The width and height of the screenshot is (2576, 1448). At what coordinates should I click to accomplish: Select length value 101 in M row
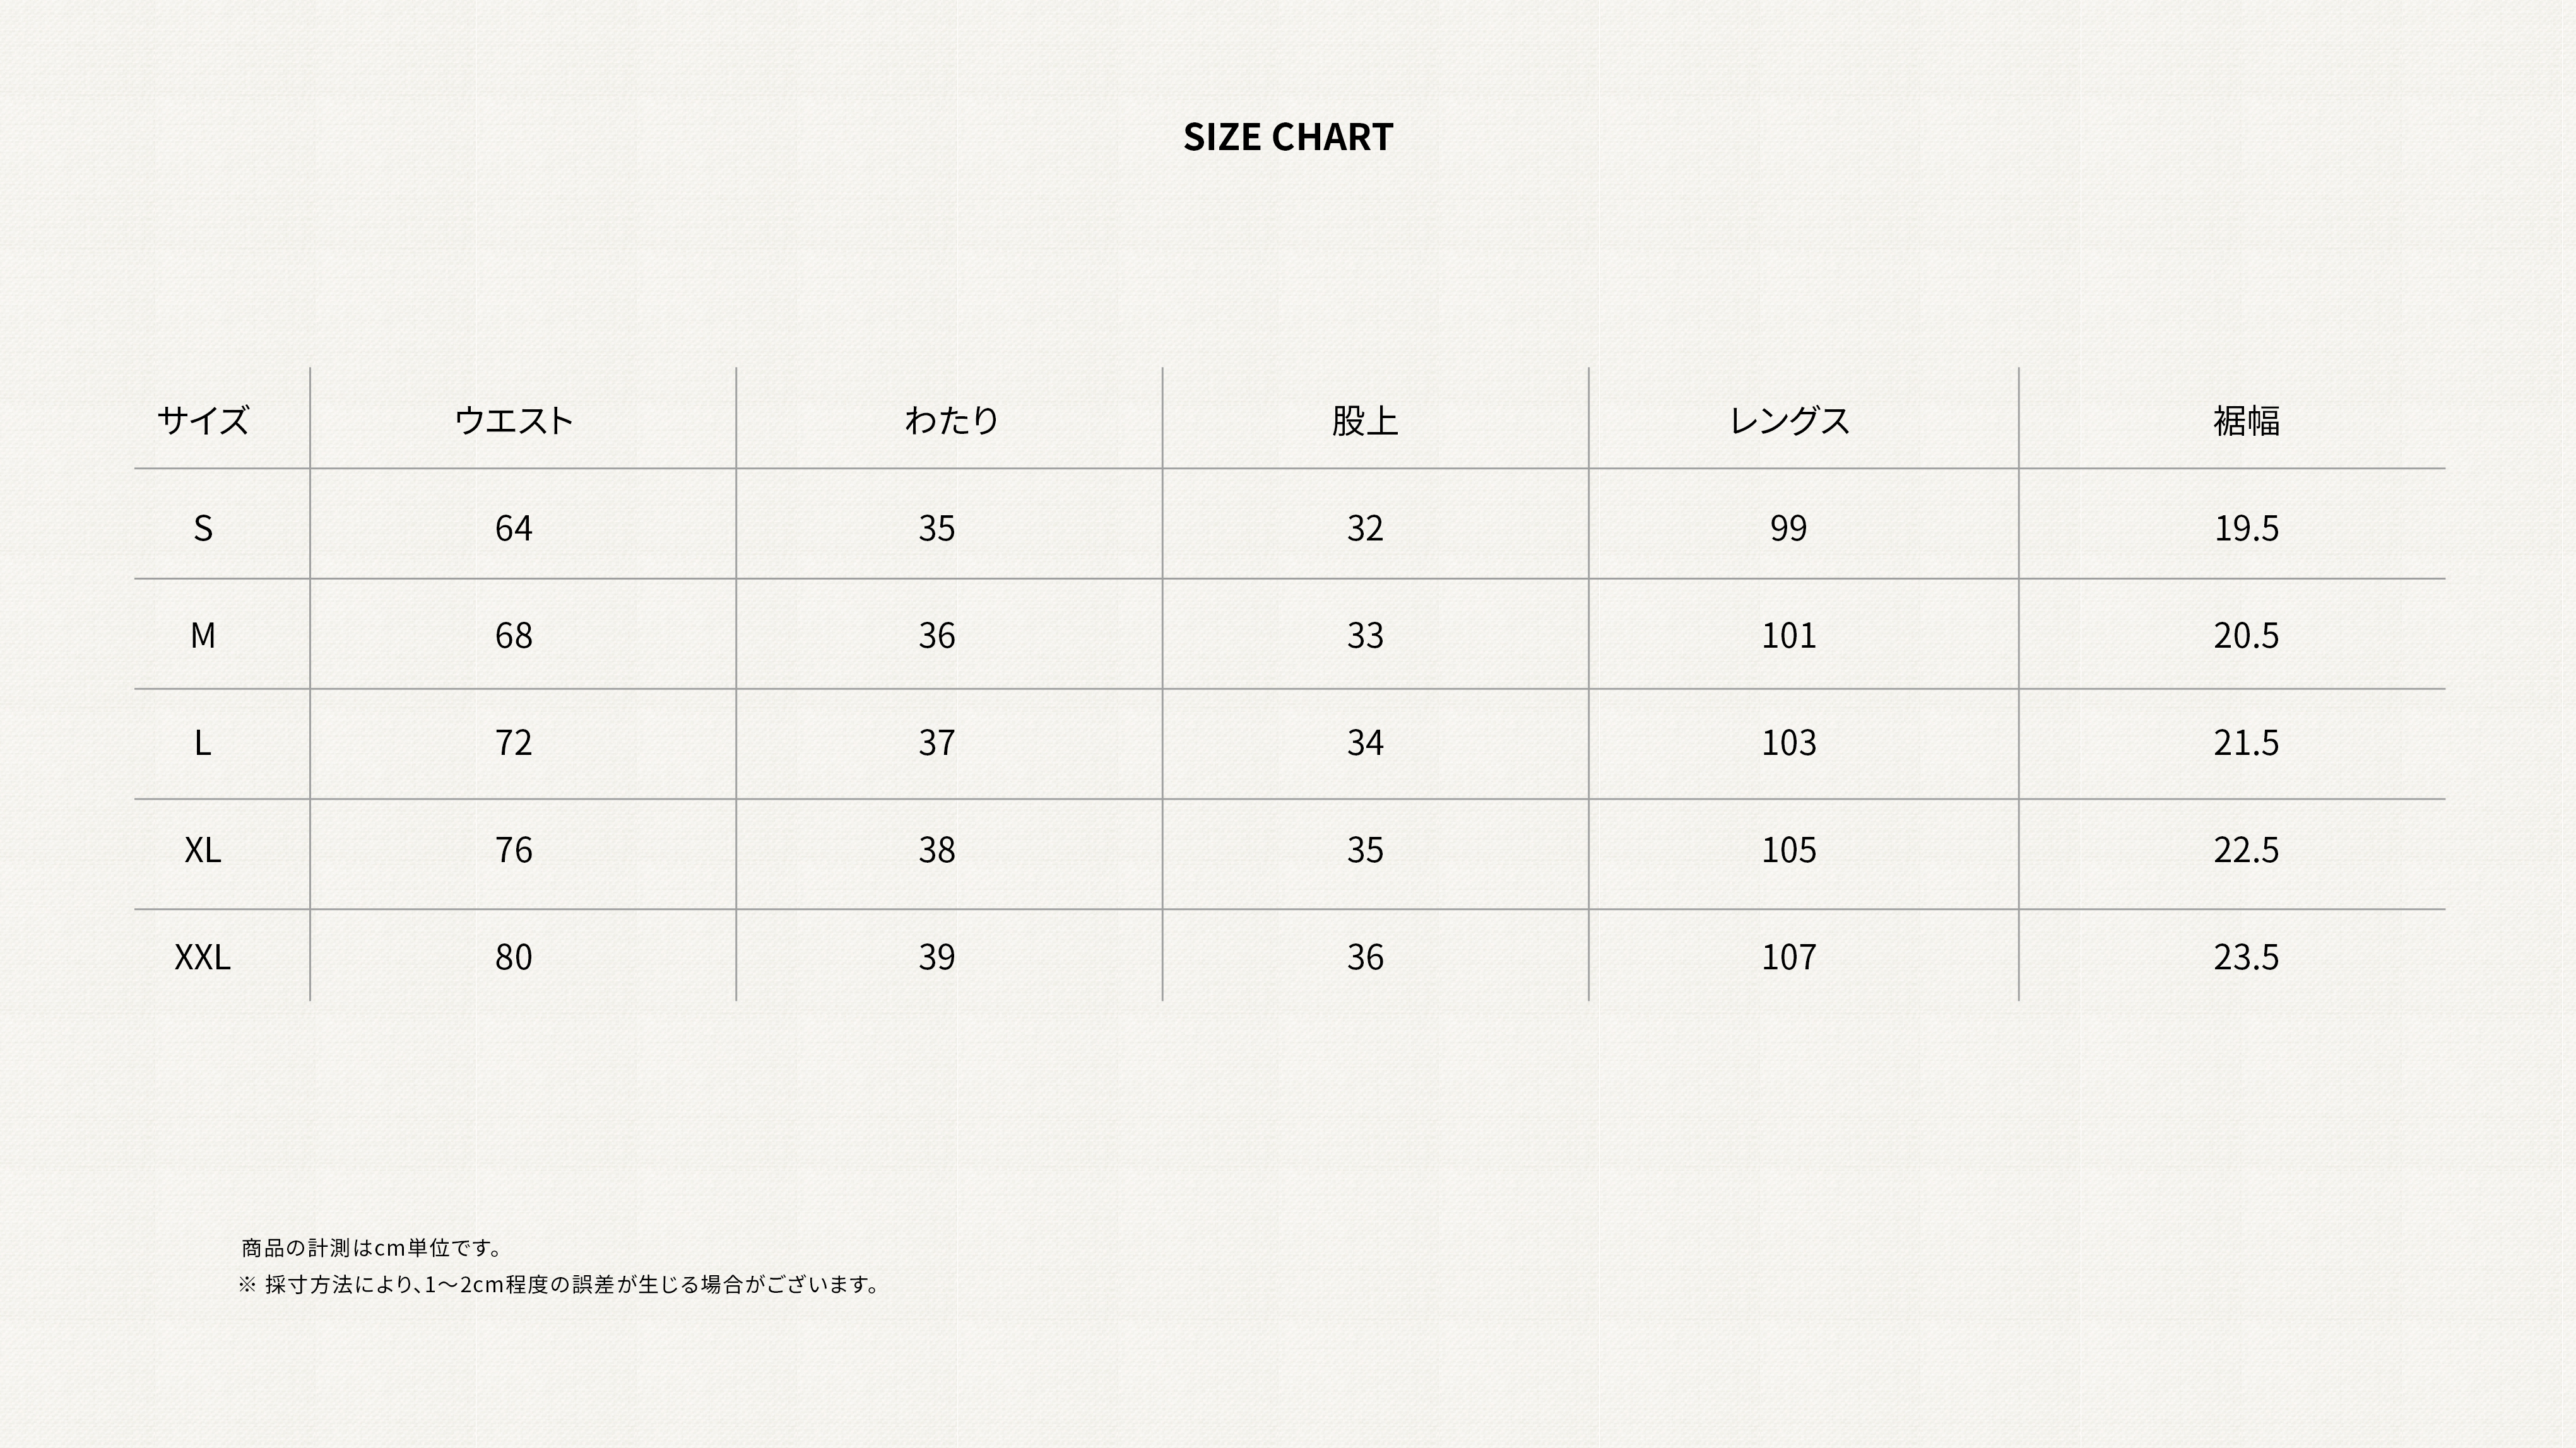[1788, 636]
